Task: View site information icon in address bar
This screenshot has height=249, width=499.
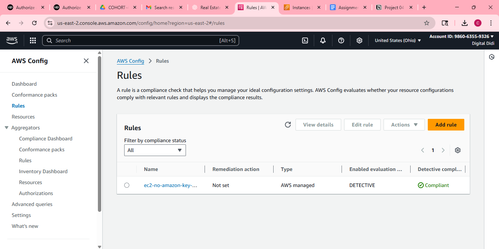Action: click(50, 23)
